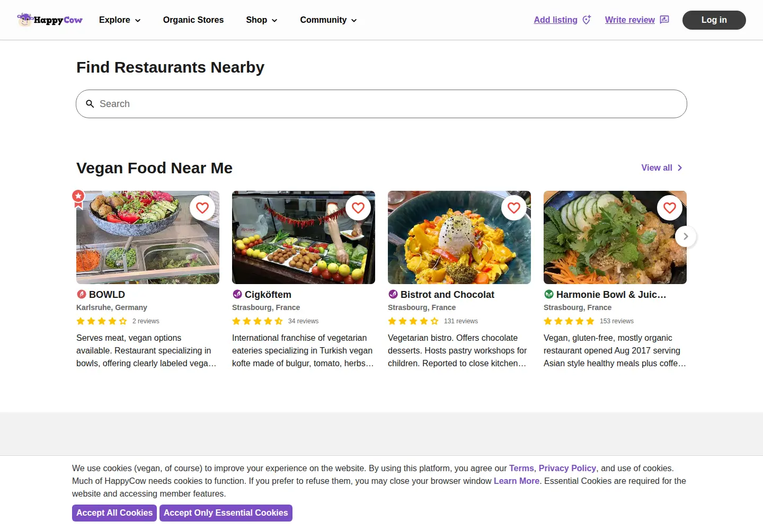Favorite BOWLD with its heart icon
This screenshot has height=530, width=763.
click(202, 208)
